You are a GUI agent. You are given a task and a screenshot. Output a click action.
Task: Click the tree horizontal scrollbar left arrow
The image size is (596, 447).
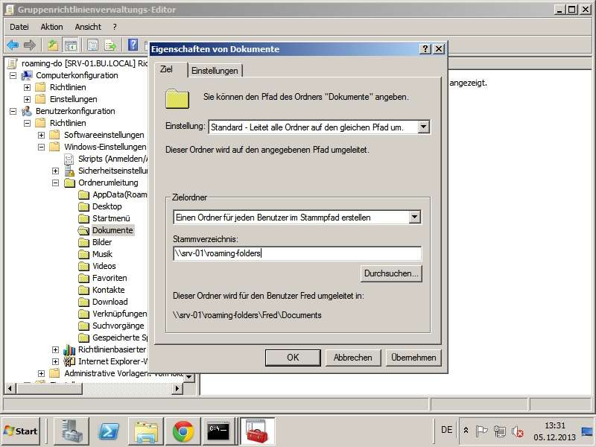click(10, 388)
